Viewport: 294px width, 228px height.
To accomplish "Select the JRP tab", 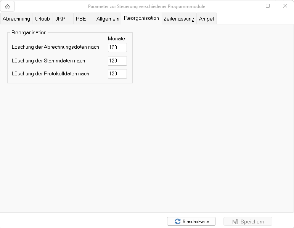I will [x=60, y=19].
